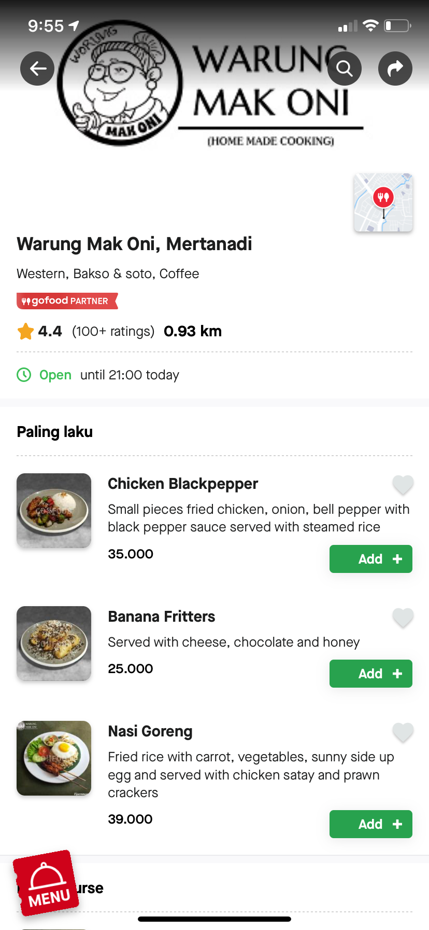The height and width of the screenshot is (930, 429).
Task: Toggle the heart on Banana Fritters
Action: (x=403, y=618)
